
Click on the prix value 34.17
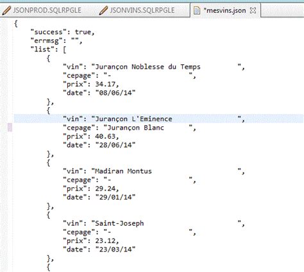click(105, 84)
